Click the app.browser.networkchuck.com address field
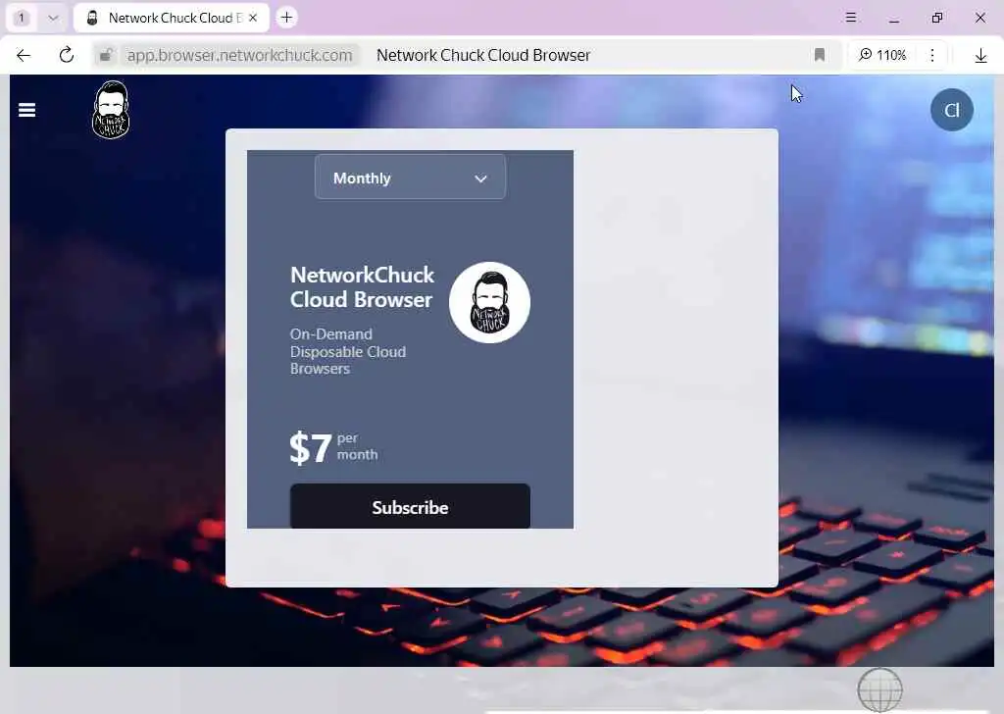The width and height of the screenshot is (1004, 714). 239,55
